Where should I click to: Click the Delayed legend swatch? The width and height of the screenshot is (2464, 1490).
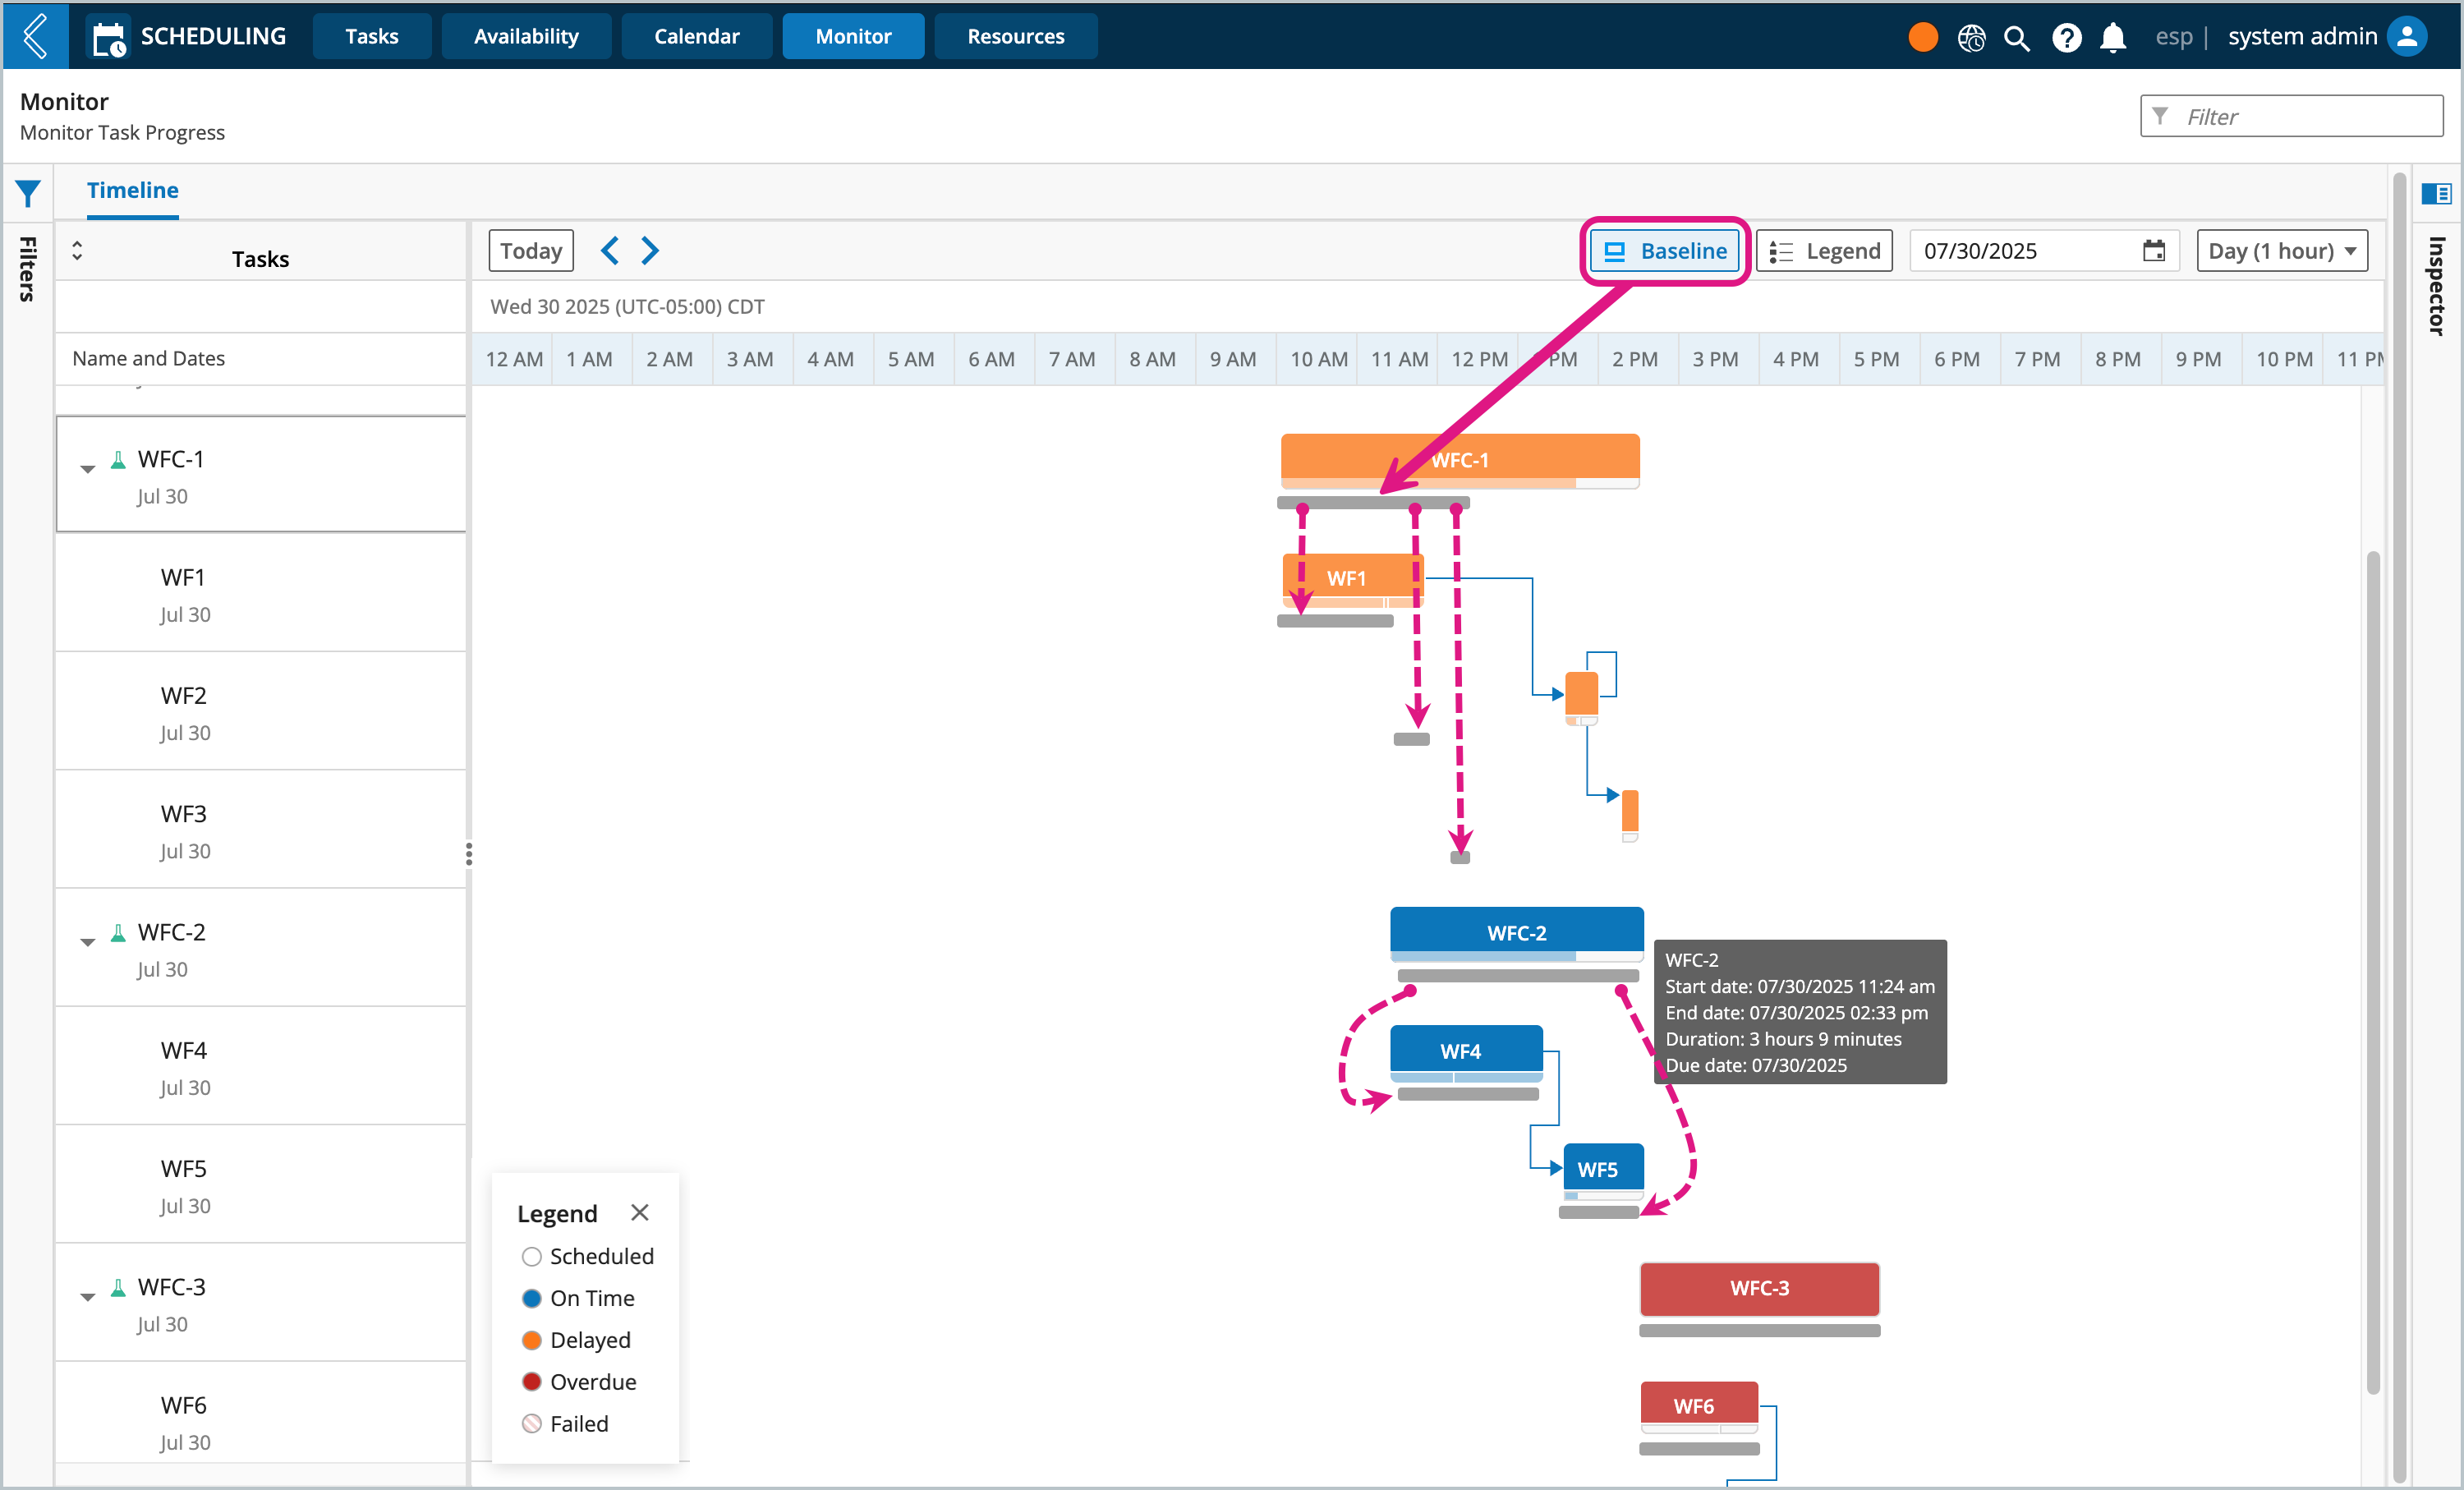pos(532,1340)
